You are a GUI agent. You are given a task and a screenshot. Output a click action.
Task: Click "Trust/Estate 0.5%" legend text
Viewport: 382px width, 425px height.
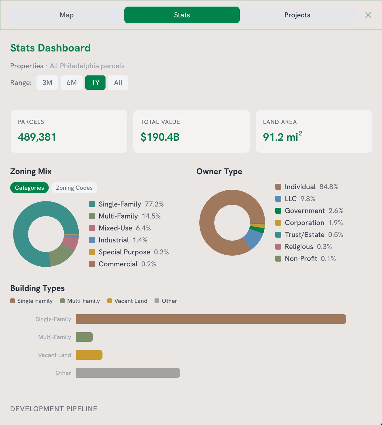point(314,235)
